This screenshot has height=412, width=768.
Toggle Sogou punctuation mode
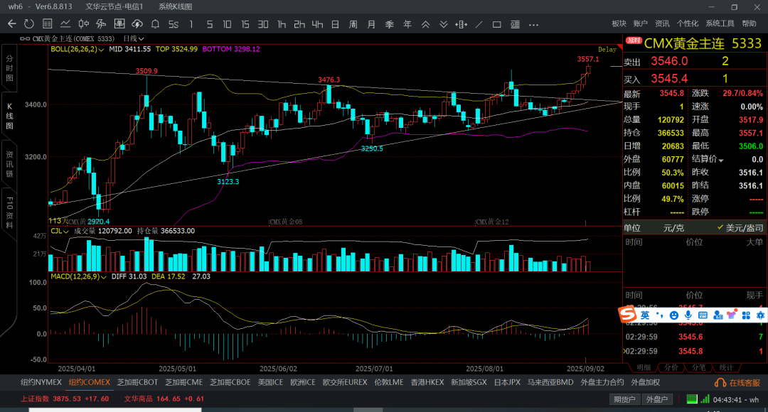pyautogui.click(x=660, y=315)
